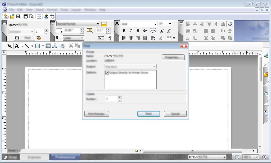Select the Line drawing tool
This screenshot has height=163, width=271.
pos(27,46)
